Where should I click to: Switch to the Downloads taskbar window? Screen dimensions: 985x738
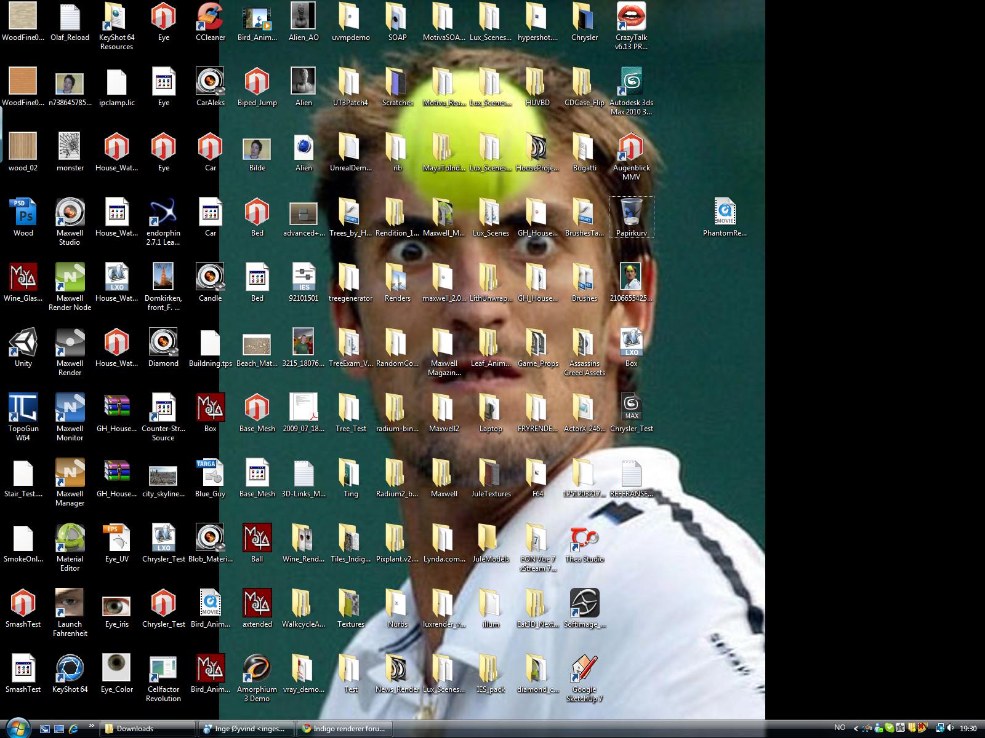[x=148, y=729]
